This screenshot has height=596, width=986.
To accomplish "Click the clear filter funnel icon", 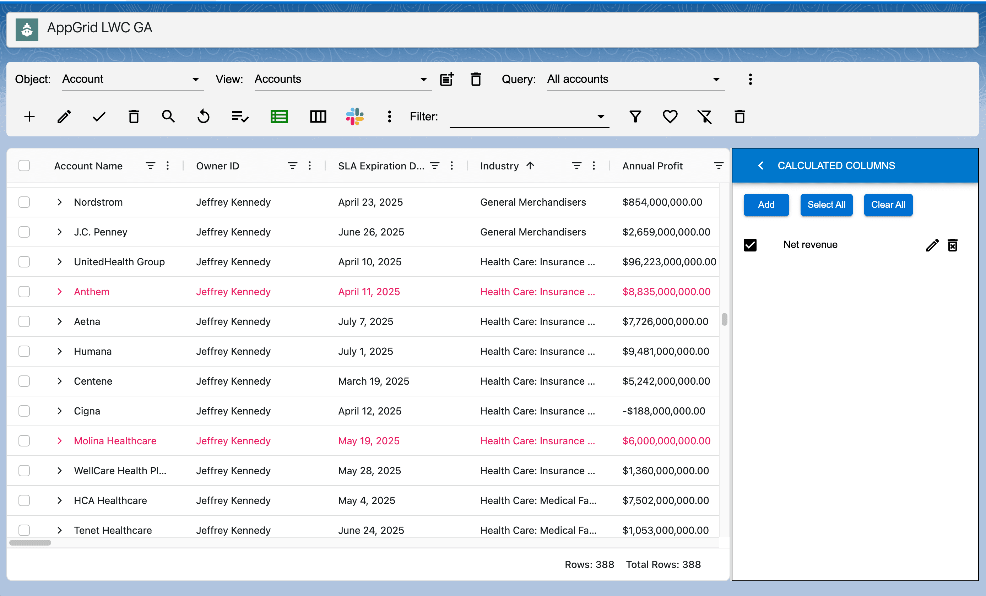I will click(x=705, y=117).
